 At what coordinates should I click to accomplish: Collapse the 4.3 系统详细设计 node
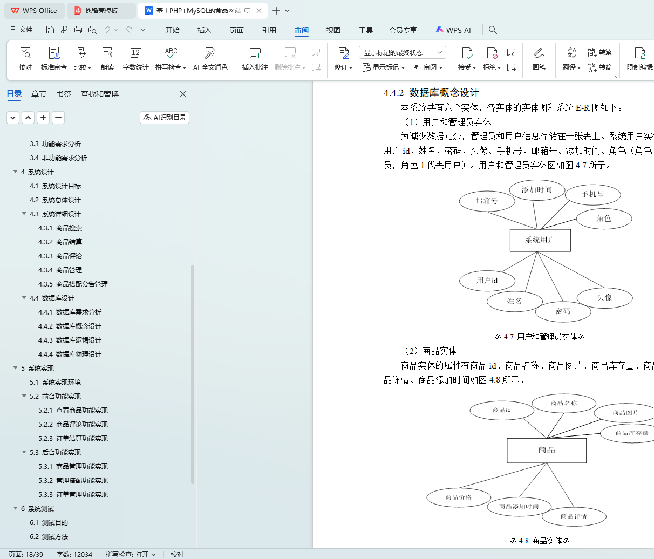pyautogui.click(x=24, y=214)
